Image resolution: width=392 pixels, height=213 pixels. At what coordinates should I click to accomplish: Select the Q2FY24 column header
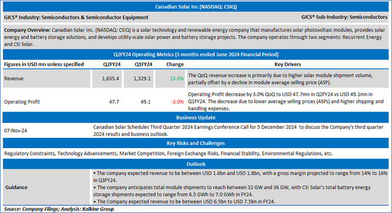click(x=112, y=64)
